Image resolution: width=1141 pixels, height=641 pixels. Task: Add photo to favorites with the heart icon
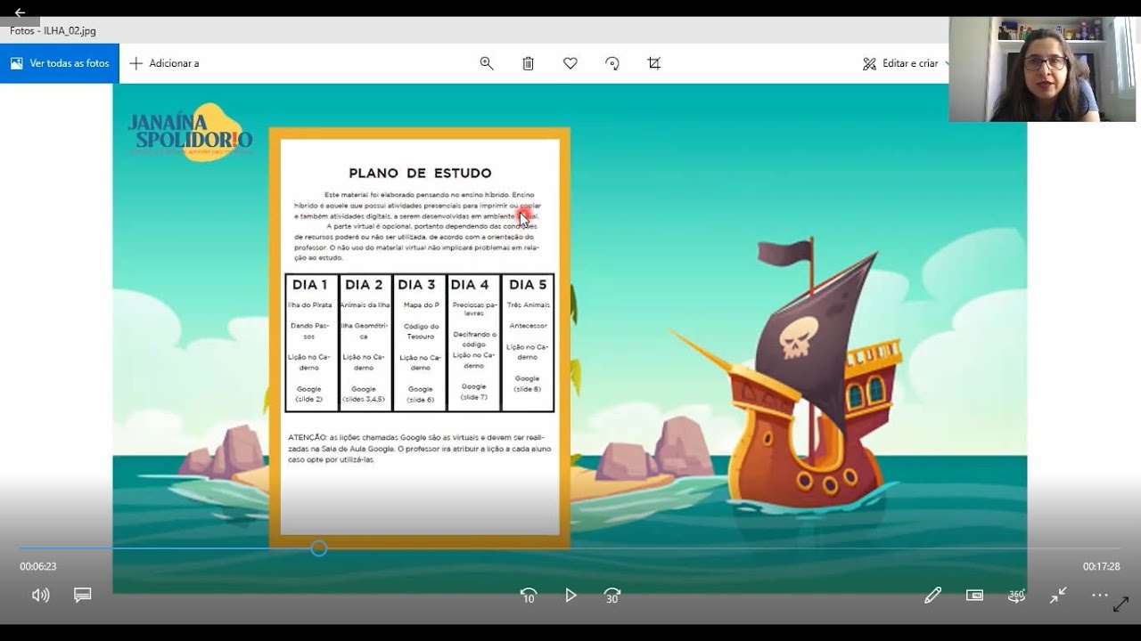(x=570, y=63)
